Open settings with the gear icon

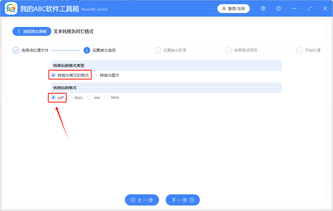tap(263, 8)
